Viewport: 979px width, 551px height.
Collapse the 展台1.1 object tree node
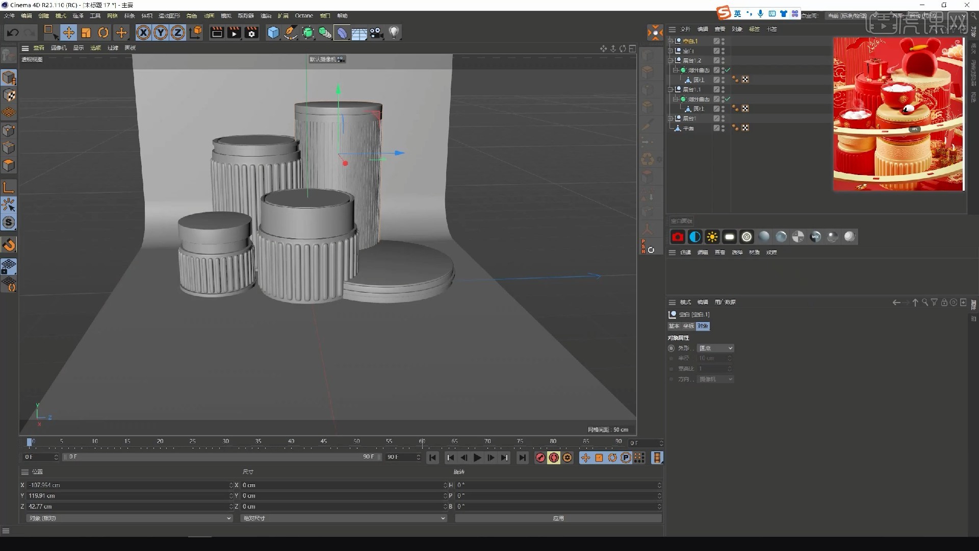pyautogui.click(x=671, y=89)
